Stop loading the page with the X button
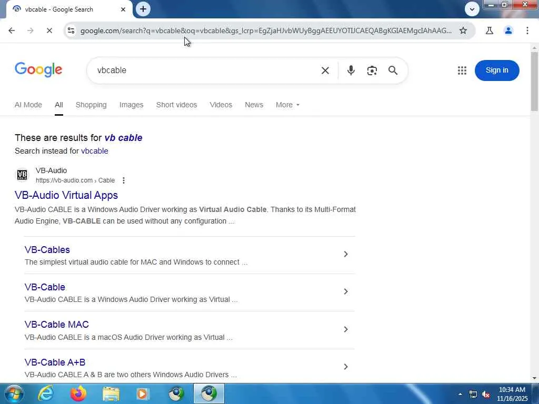 [49, 31]
